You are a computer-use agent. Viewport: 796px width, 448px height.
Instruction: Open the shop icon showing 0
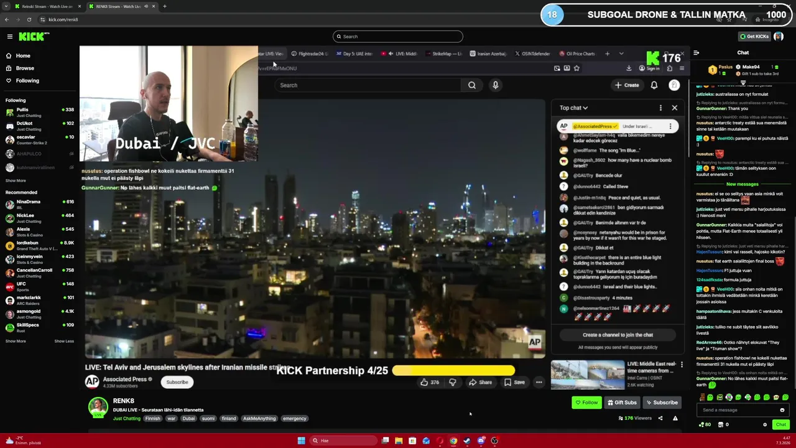click(x=723, y=425)
